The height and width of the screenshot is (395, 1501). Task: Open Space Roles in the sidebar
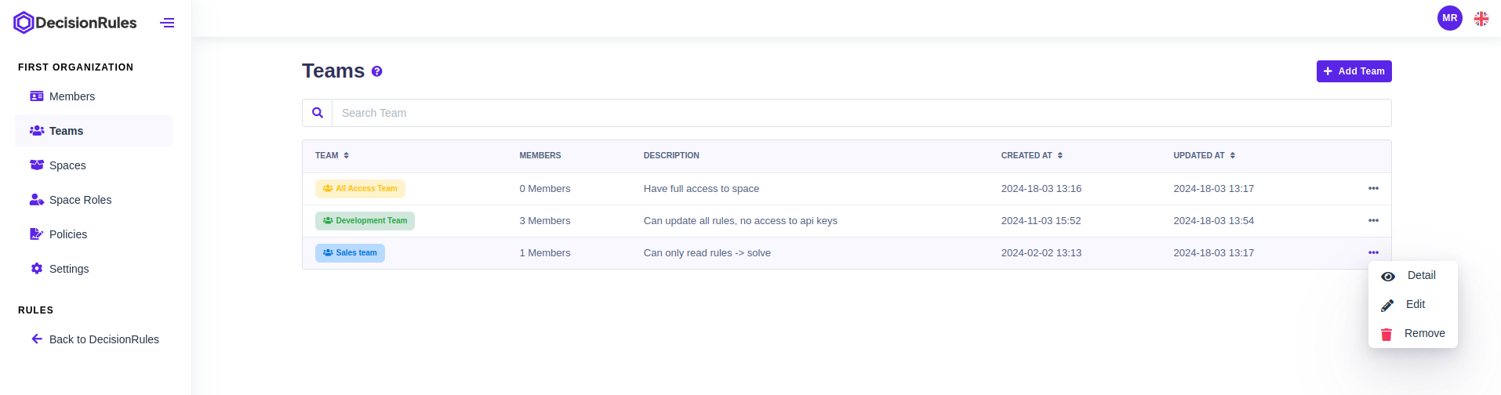(x=80, y=200)
